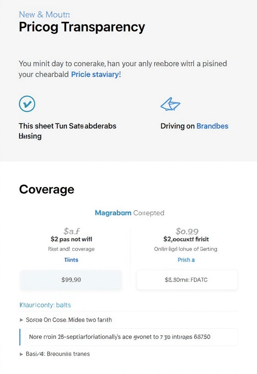Select the "$8.30ms: FDATC" input box
Screen dimensions: 257x374
pyautogui.click(x=187, y=279)
